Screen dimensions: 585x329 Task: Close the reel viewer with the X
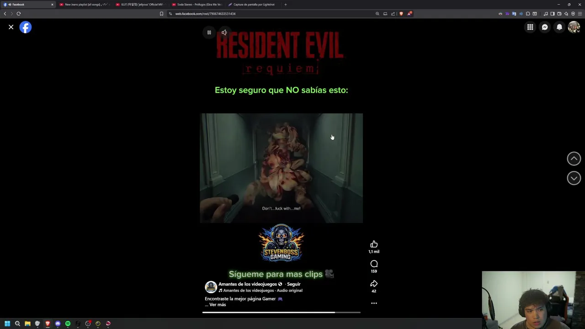pos(11,27)
